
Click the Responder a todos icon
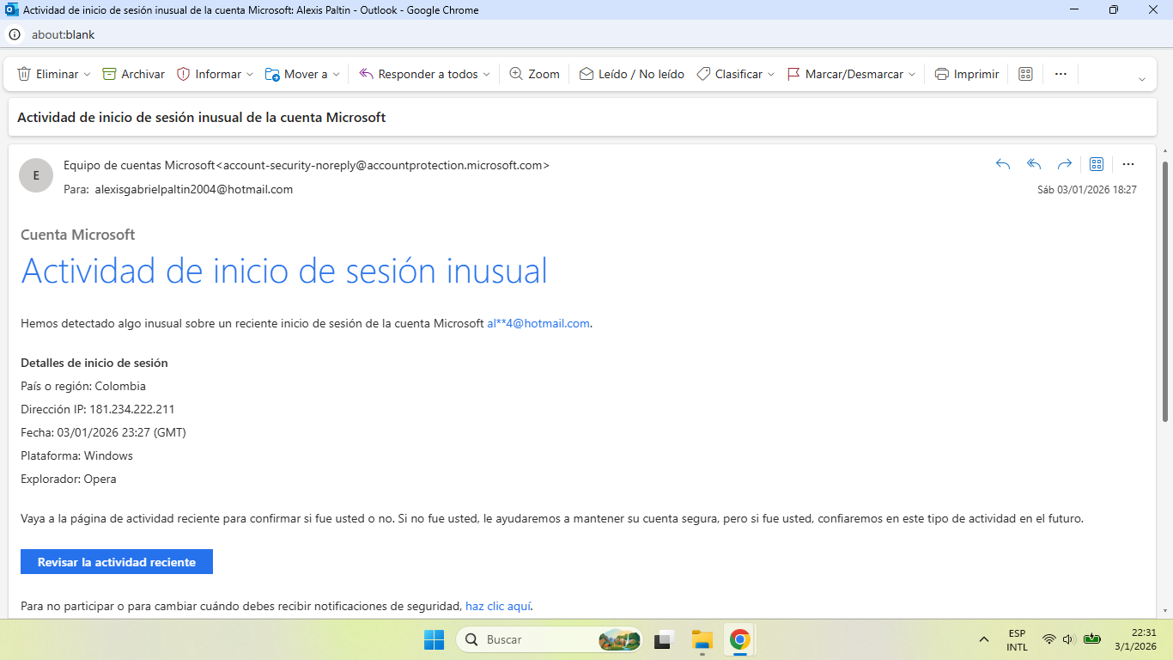coord(365,74)
